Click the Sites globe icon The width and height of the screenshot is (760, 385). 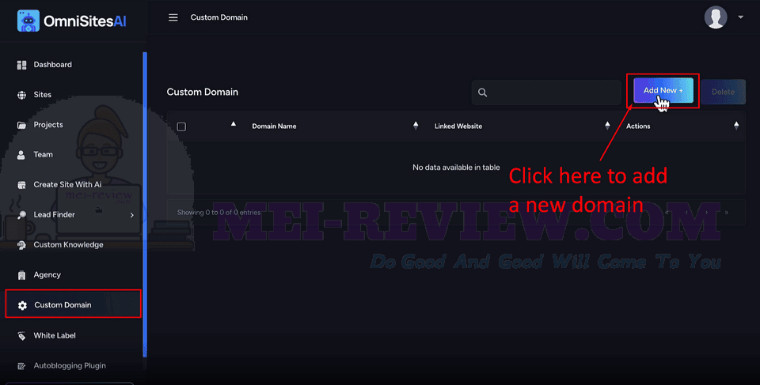[21, 95]
